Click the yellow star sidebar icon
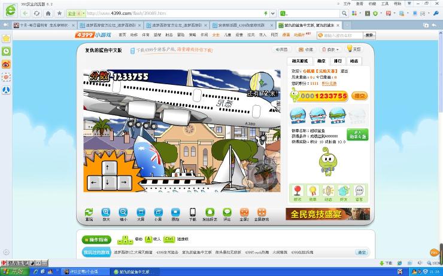The image size is (443, 276). (x=6, y=38)
